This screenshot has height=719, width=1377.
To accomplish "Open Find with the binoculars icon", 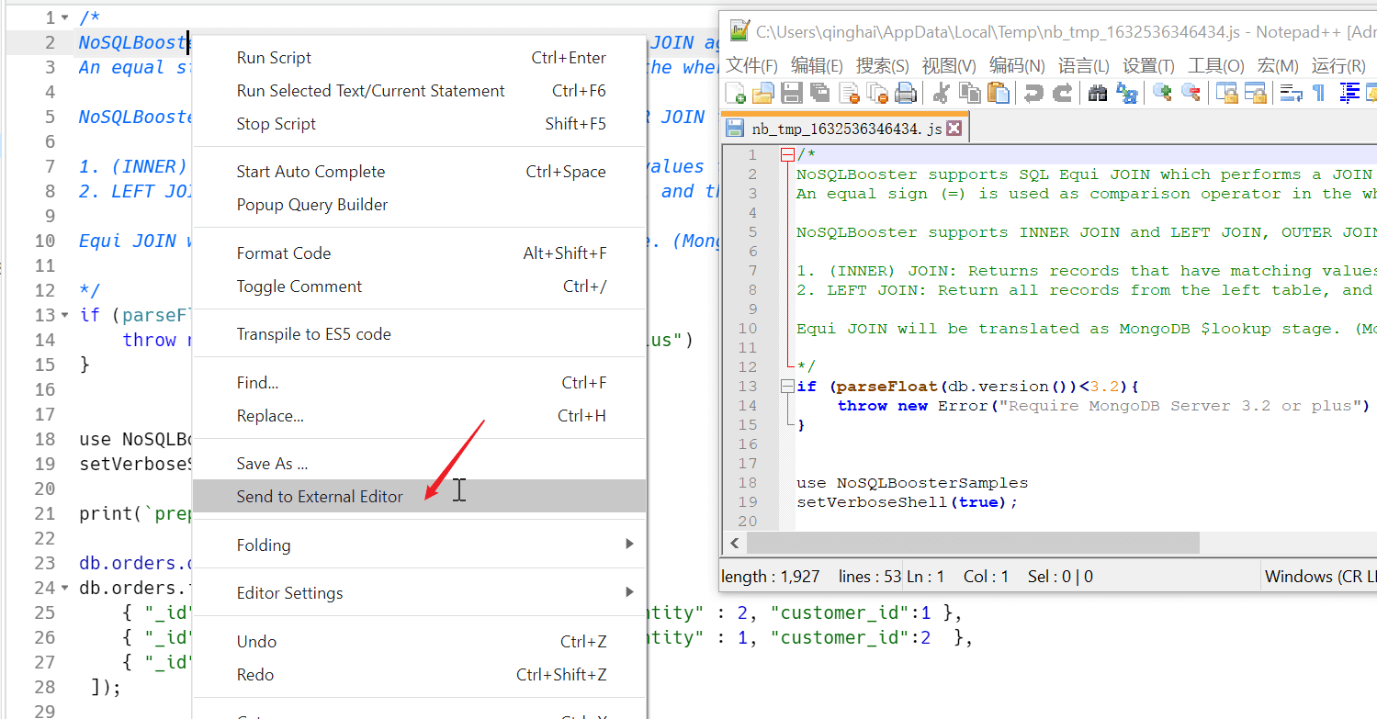I will coord(1098,93).
